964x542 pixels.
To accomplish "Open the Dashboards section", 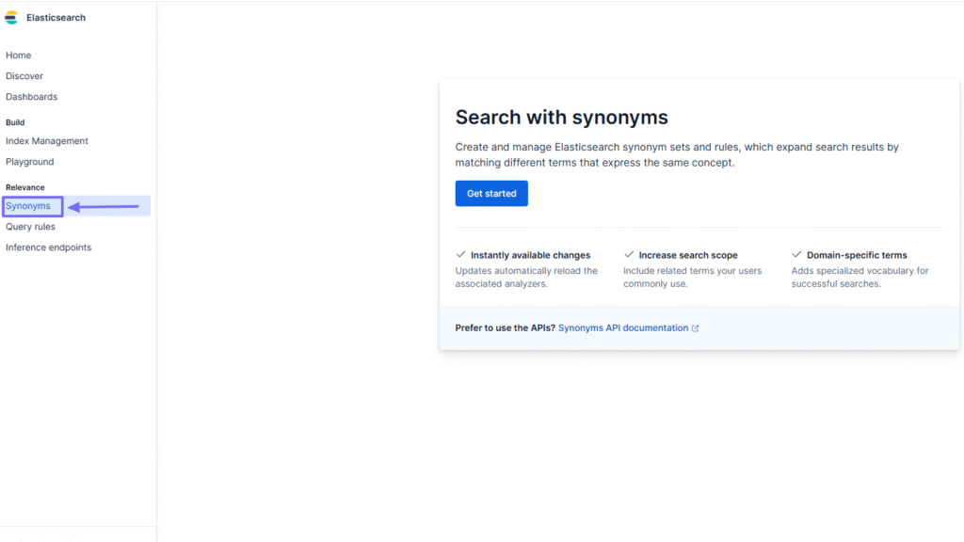I will point(31,96).
